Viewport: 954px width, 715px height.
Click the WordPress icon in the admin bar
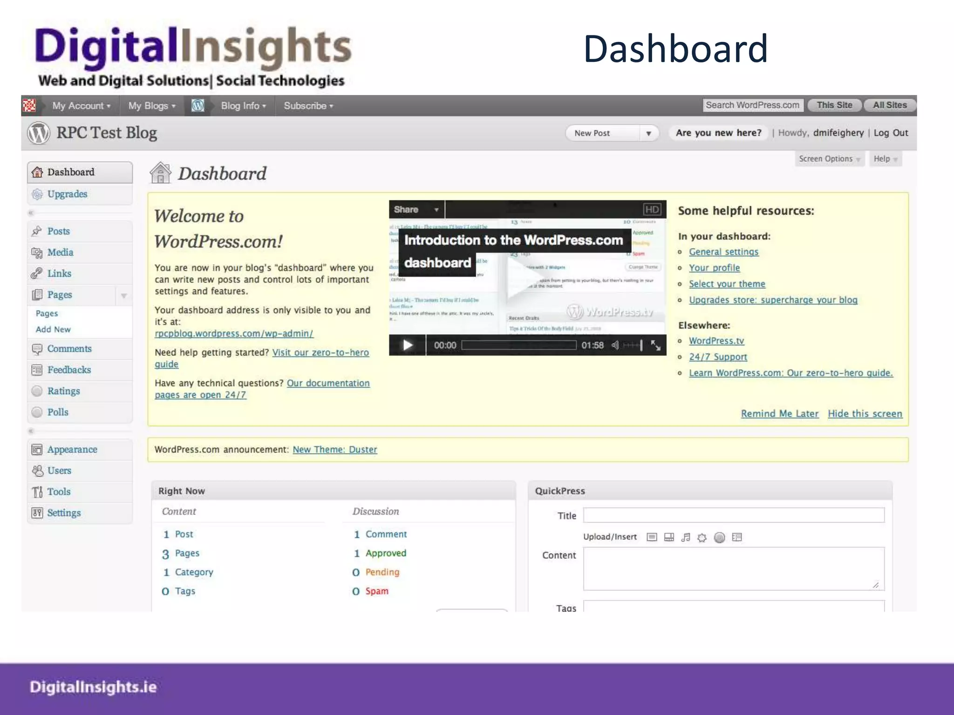(198, 106)
